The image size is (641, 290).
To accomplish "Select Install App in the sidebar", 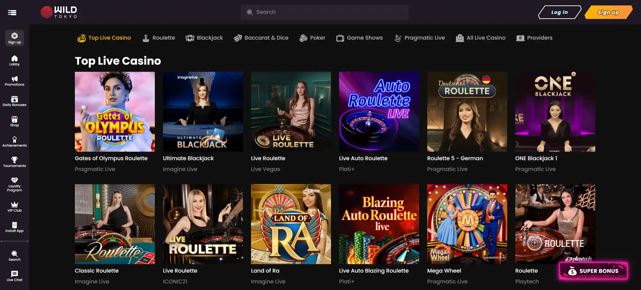I will pos(15,227).
